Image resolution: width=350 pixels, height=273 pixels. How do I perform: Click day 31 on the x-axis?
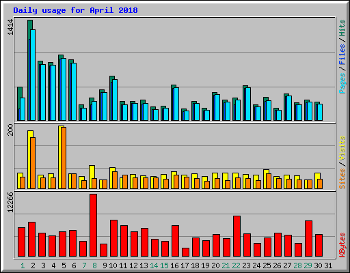(328, 265)
